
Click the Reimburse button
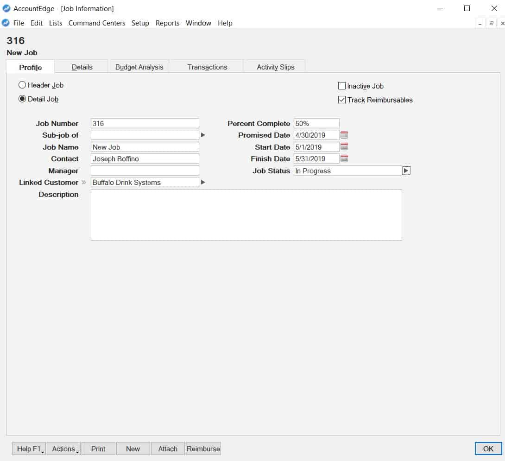203,449
